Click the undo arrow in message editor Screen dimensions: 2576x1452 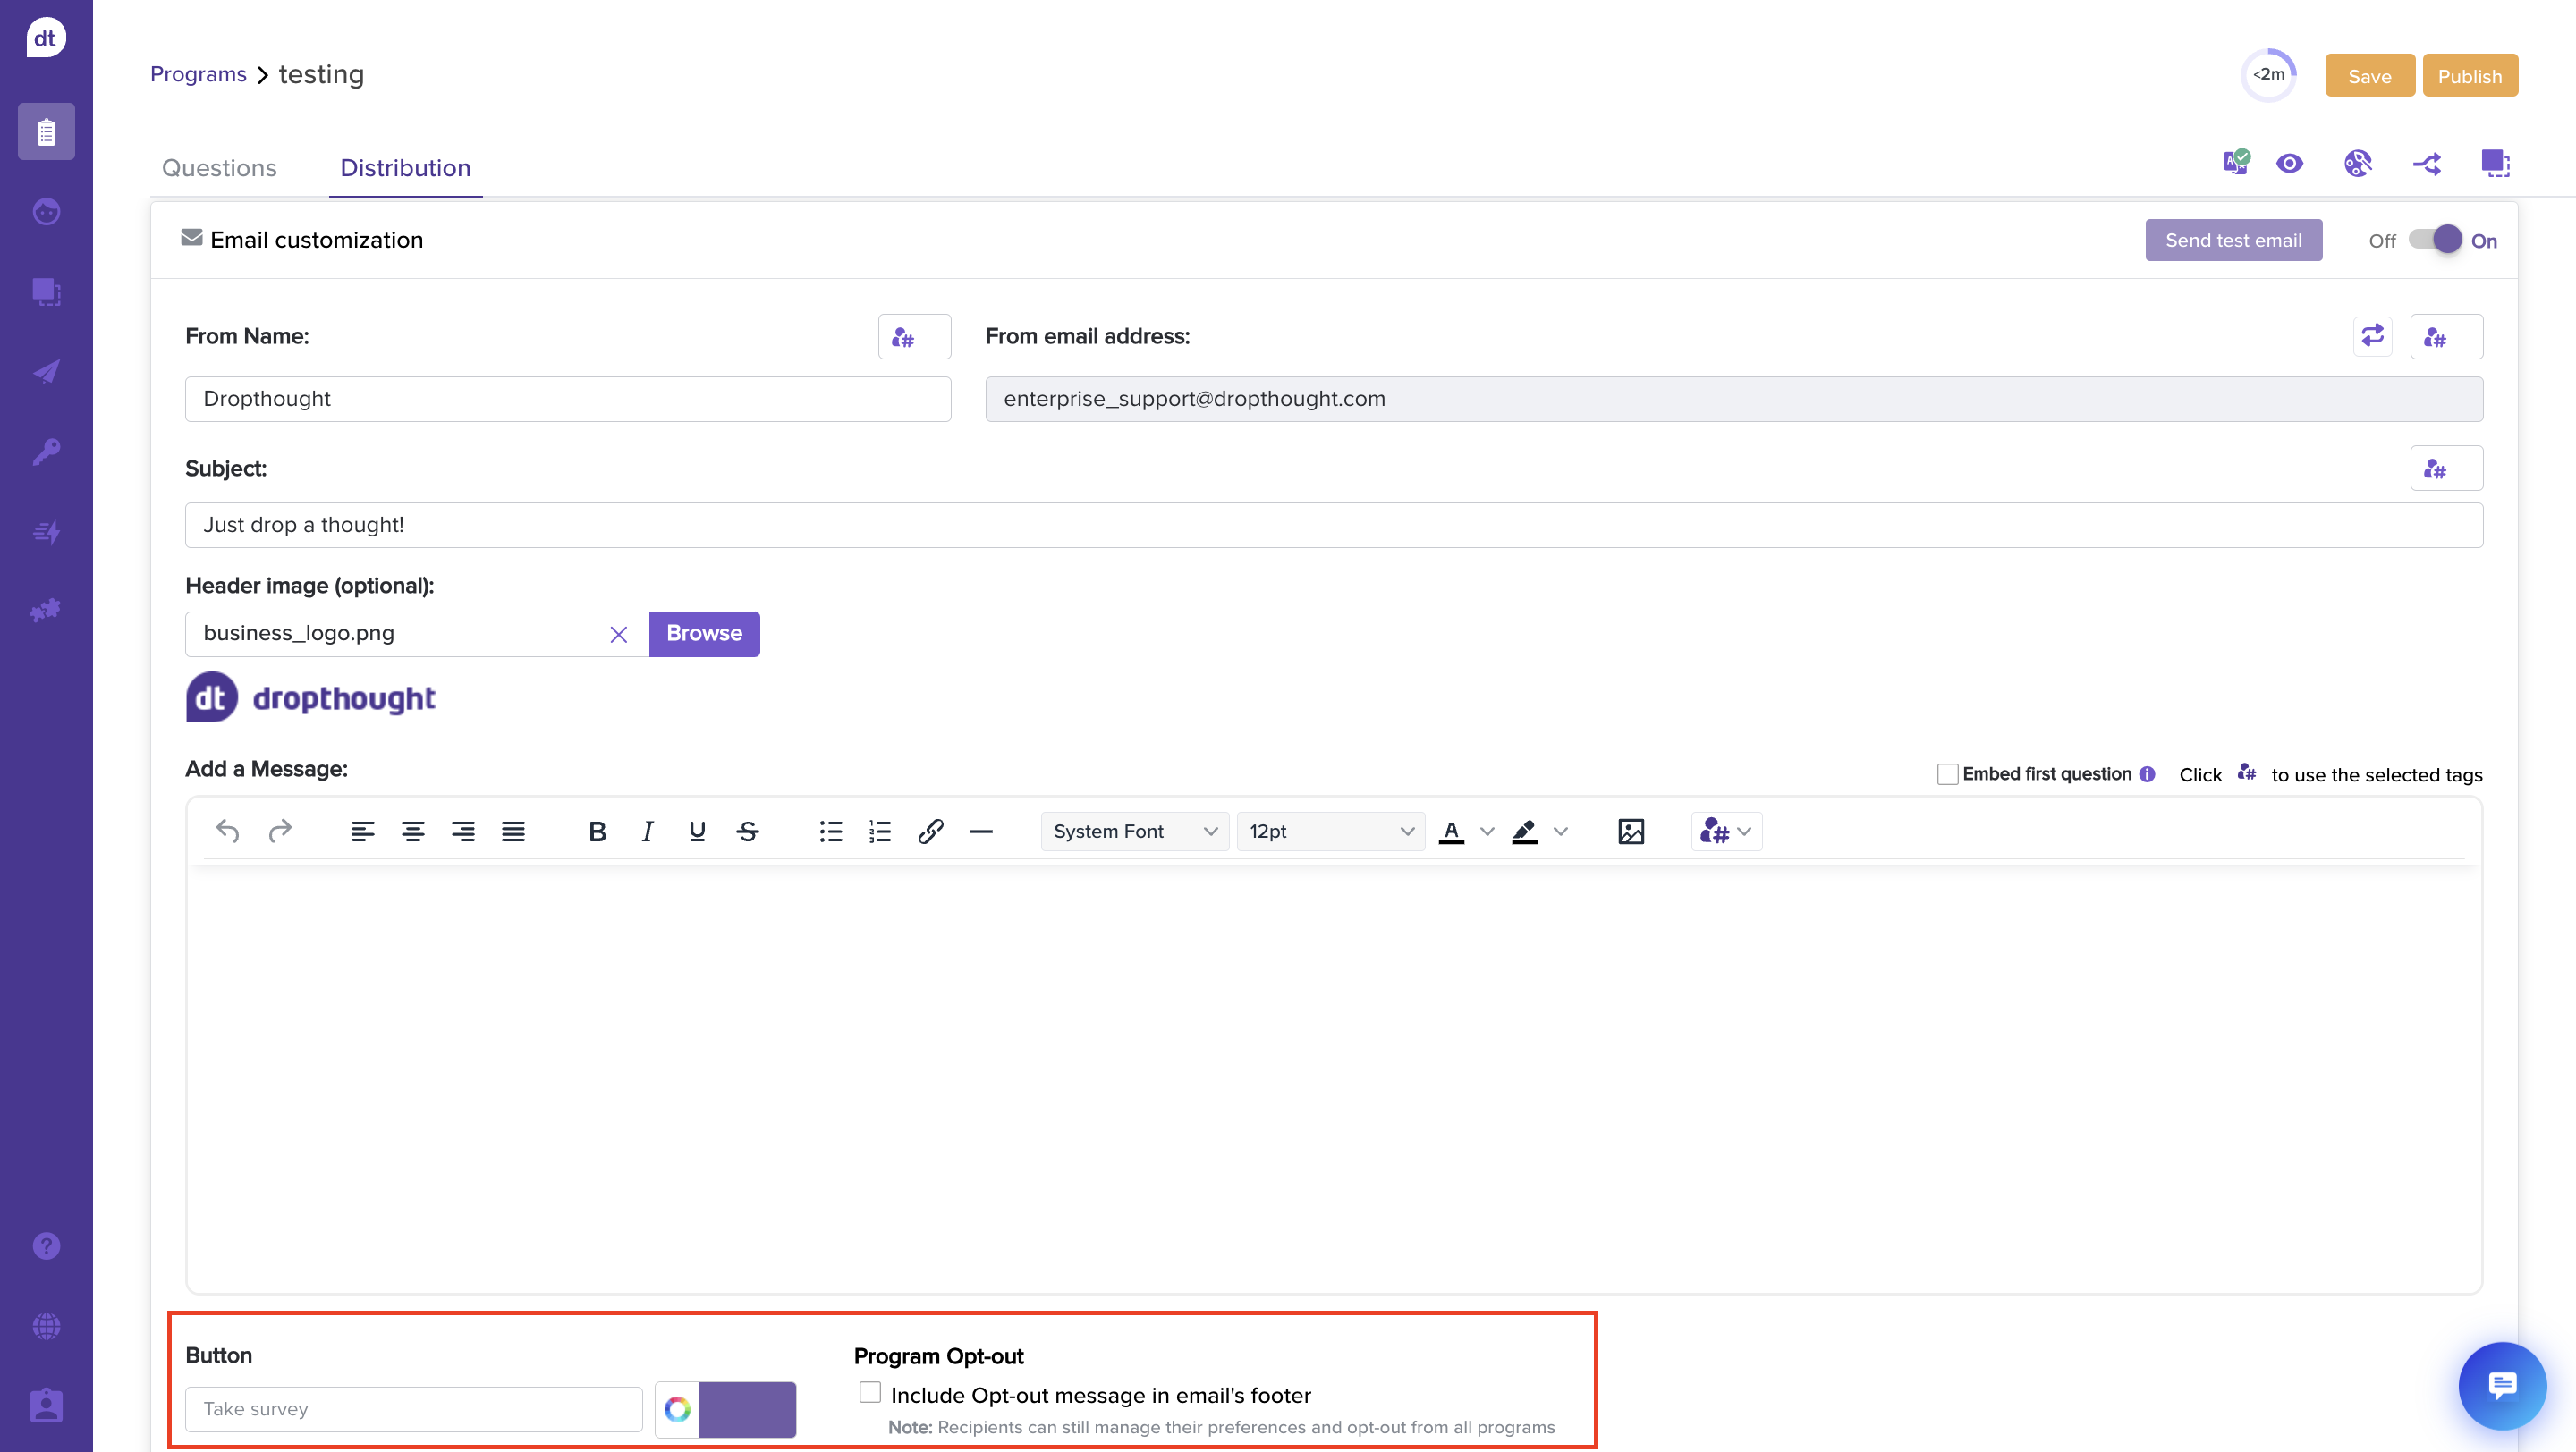(228, 832)
